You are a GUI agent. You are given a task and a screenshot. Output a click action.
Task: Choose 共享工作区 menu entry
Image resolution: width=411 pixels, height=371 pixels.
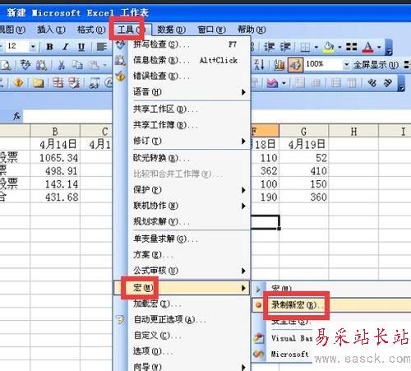click(182, 109)
